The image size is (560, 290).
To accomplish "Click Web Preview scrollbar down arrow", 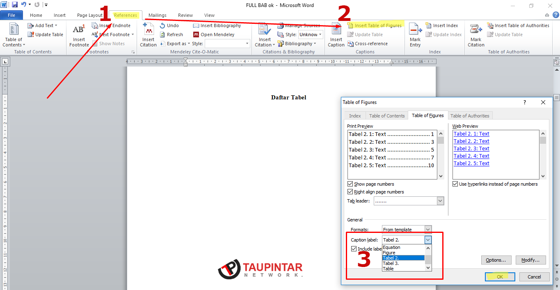I will tap(543, 176).
